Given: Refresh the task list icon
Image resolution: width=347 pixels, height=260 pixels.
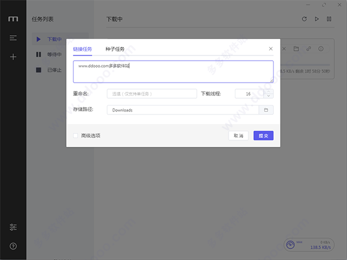Looking at the screenshot, I should click(304, 19).
